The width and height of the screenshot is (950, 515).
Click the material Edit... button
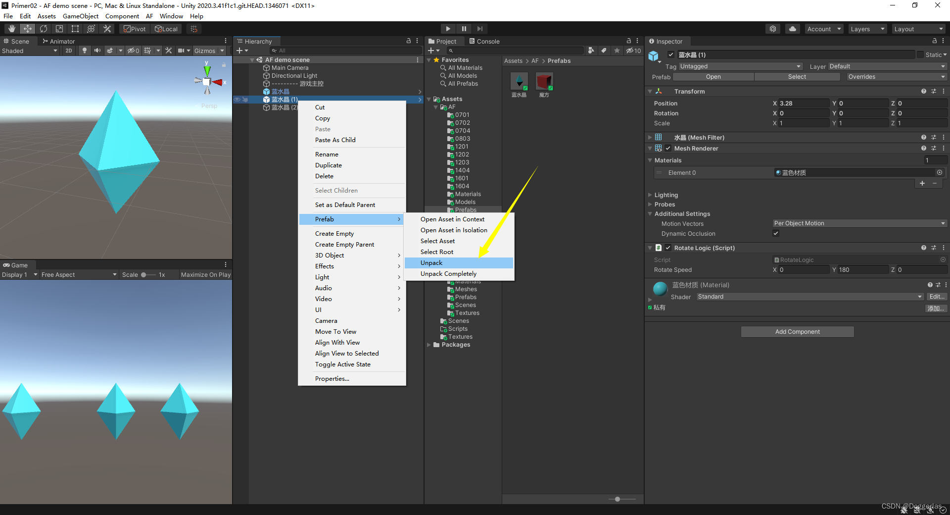click(x=937, y=297)
